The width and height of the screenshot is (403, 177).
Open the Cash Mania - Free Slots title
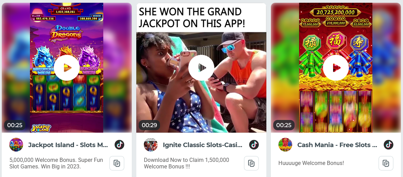[337, 145]
